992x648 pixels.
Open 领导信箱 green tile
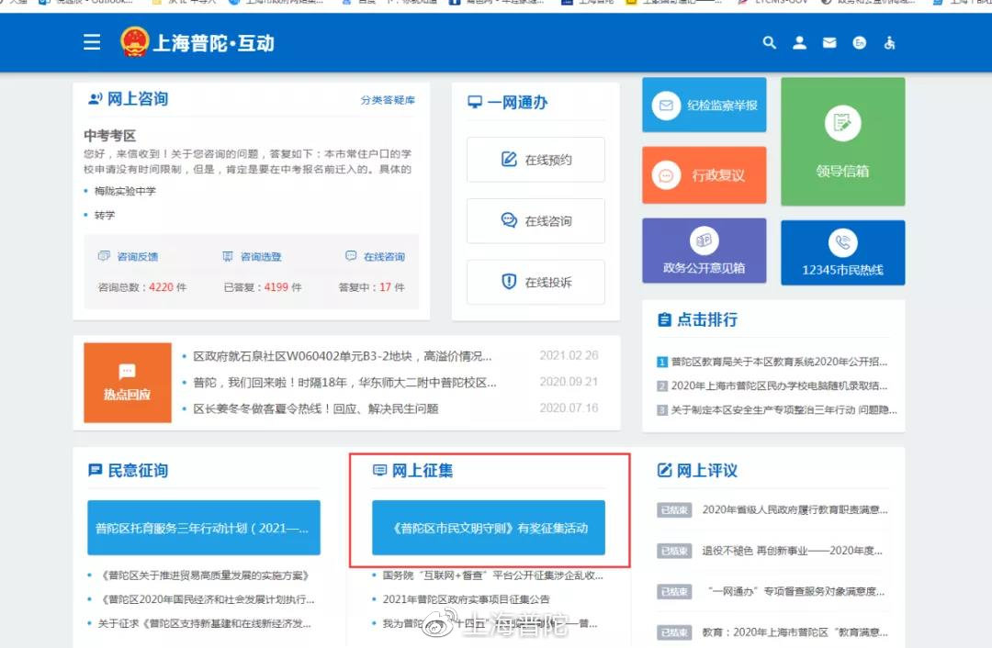pyautogui.click(x=842, y=141)
